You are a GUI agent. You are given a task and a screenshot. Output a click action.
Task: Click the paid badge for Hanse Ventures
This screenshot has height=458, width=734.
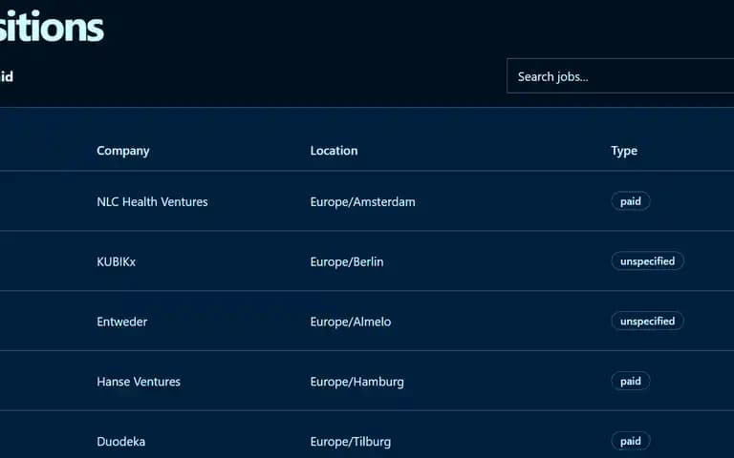(x=631, y=381)
